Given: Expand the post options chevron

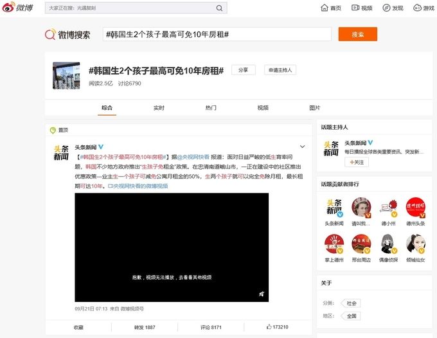Looking at the screenshot, I should click(303, 147).
